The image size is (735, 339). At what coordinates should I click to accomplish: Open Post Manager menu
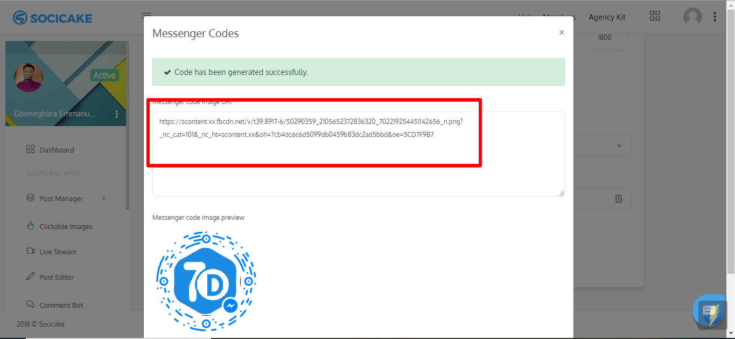[x=61, y=198]
